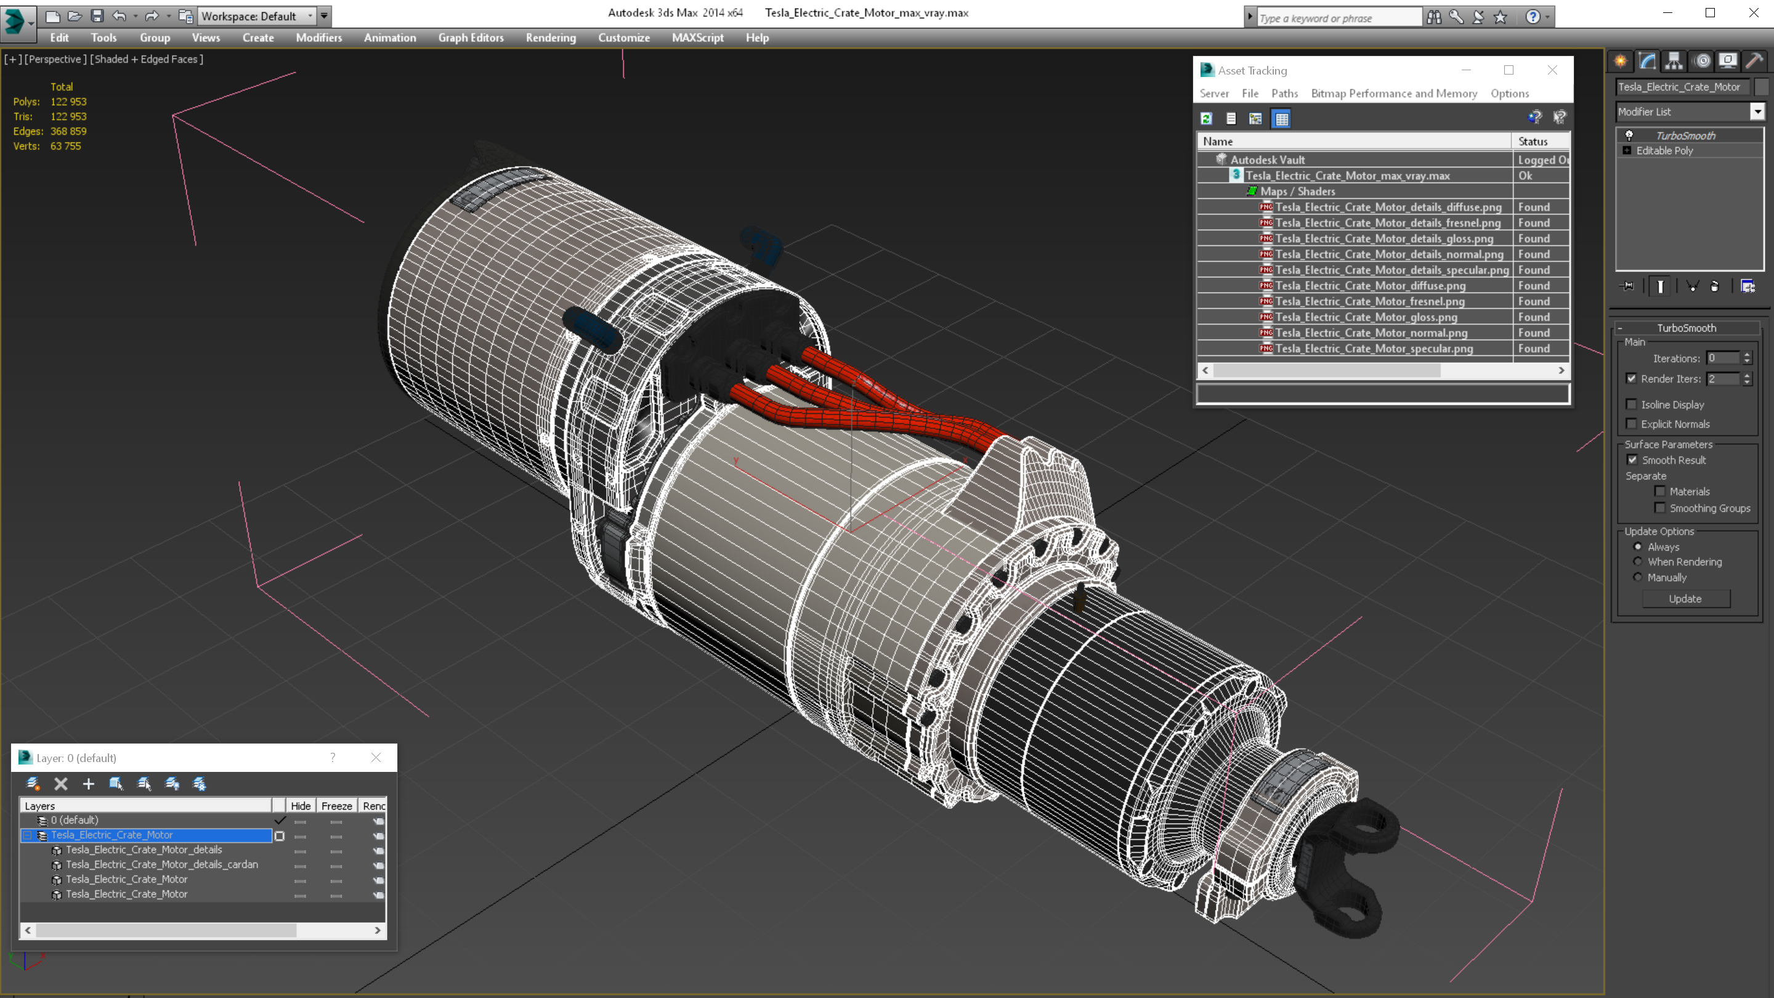Screen dimensions: 1774x998
Task: Click Hide/Unhide All Layers icon
Action: pos(172,784)
